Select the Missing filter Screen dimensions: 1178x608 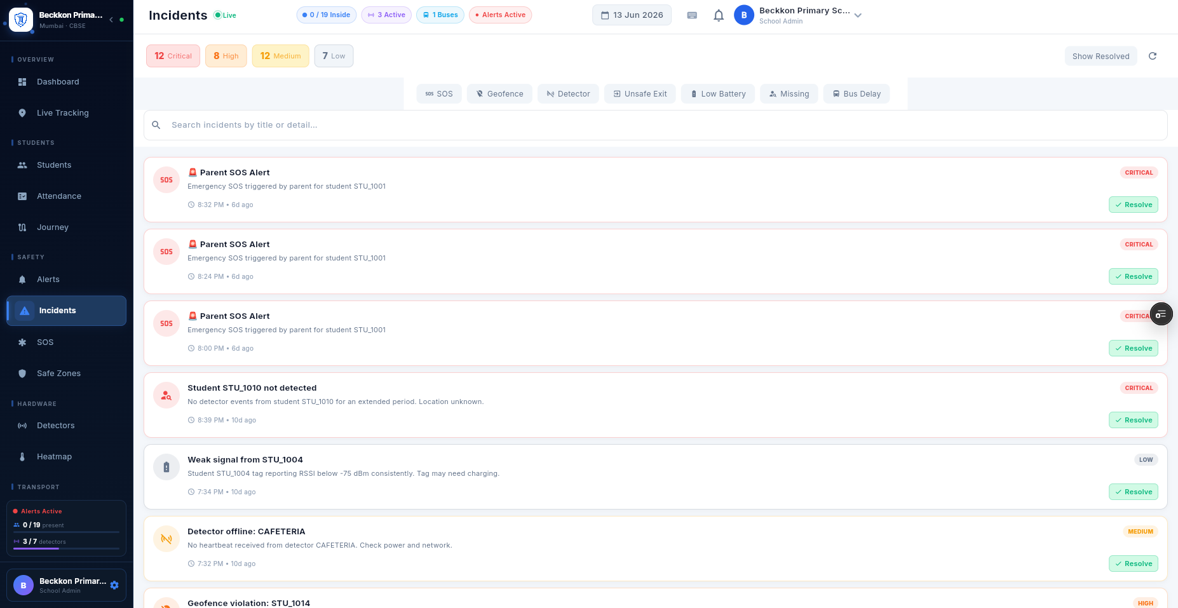(x=789, y=94)
